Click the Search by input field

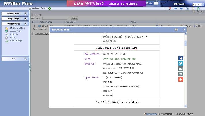pos(55,18)
